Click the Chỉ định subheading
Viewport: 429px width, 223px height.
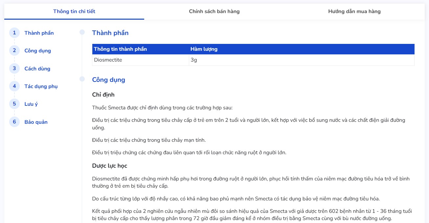(x=103, y=95)
